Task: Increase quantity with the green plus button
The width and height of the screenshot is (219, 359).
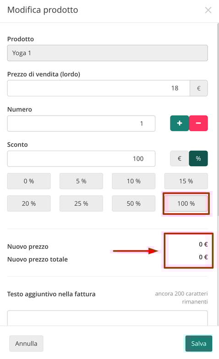Action: tap(180, 123)
